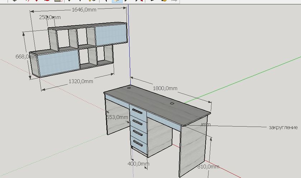Image resolution: width=301 pixels, height=178 pixels.
Task: Click the 250,0mm shelf depth dimension
Action: tap(50, 17)
